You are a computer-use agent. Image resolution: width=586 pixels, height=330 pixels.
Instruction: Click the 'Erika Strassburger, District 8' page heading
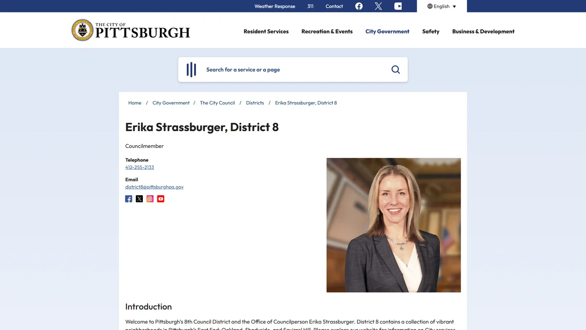click(x=202, y=127)
